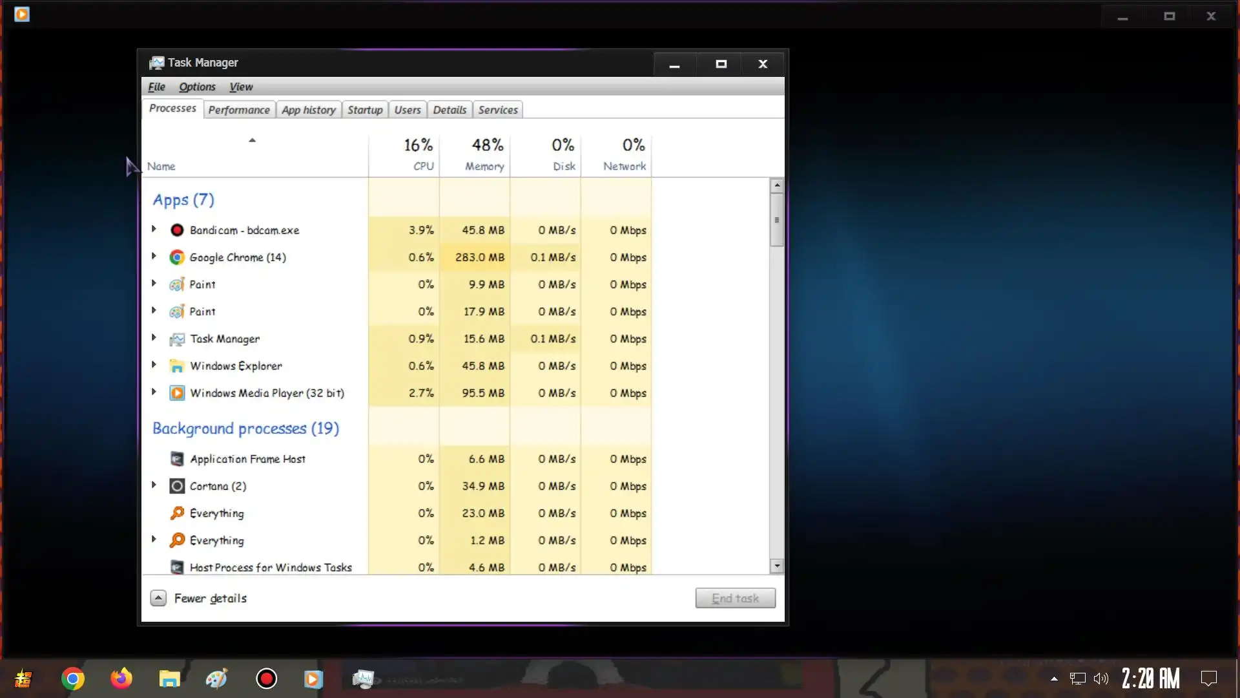This screenshot has height=698, width=1240.
Task: Click the Cortana process icon
Action: pos(177,486)
